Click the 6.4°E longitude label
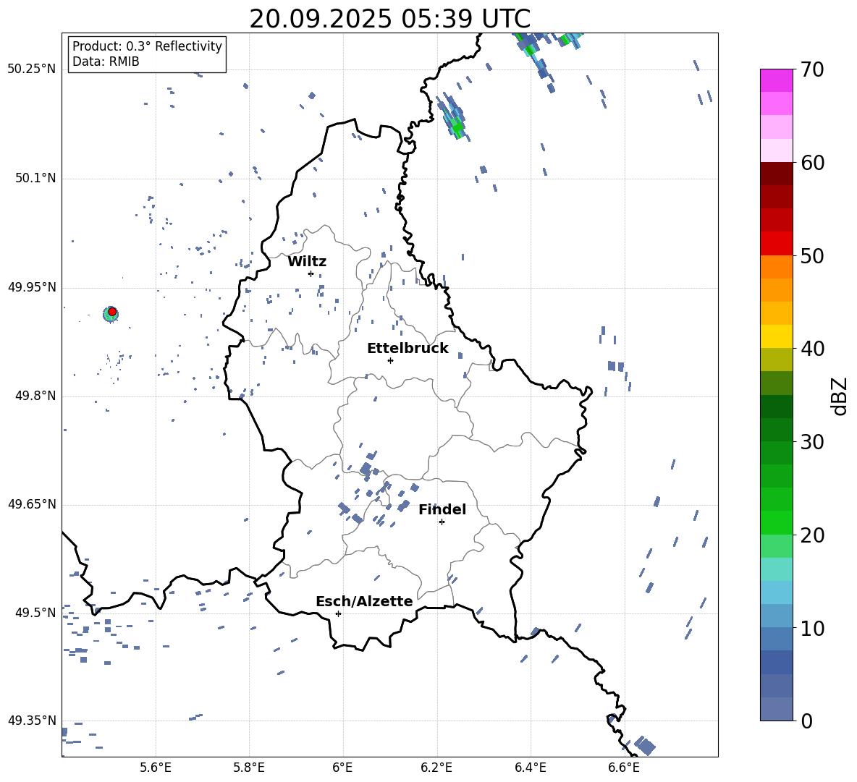The width and height of the screenshot is (857, 782). coord(530,768)
